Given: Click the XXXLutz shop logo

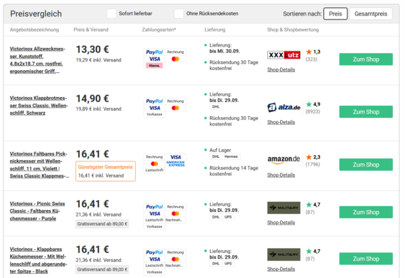Looking at the screenshot, I should 283,55.
